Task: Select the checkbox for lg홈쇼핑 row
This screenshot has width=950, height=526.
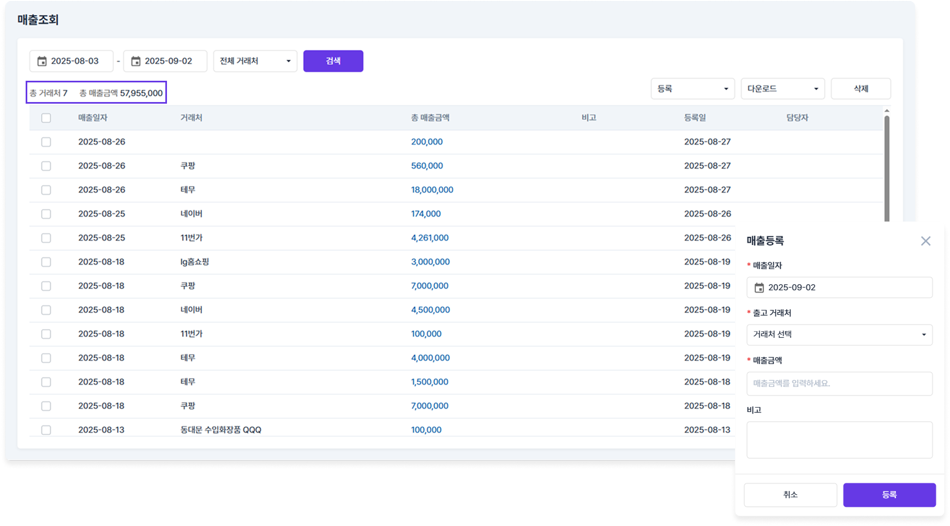Action: coord(46,262)
